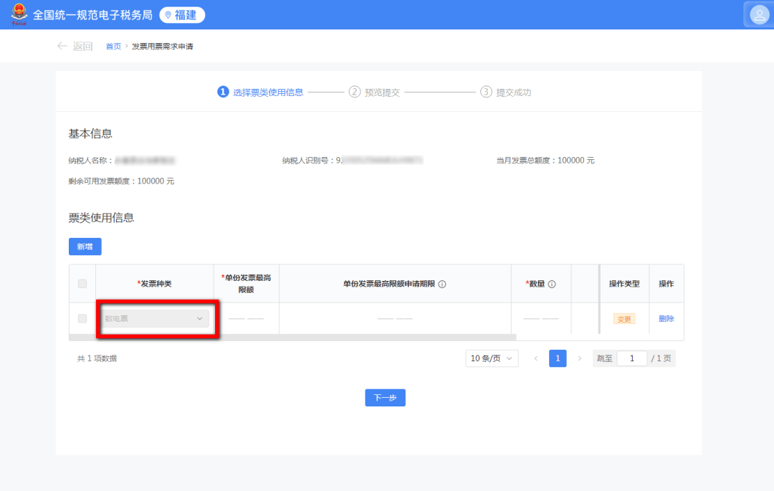Go to next page arrow in pagination

click(580, 358)
